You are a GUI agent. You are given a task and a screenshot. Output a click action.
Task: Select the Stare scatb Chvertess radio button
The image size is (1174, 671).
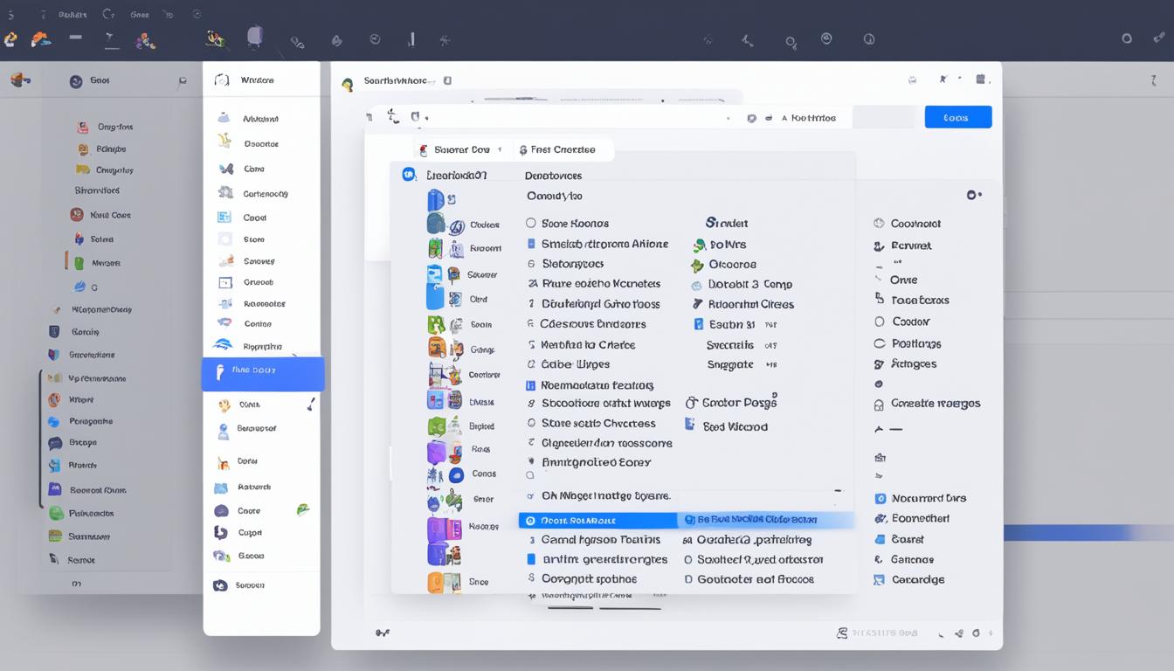(530, 423)
